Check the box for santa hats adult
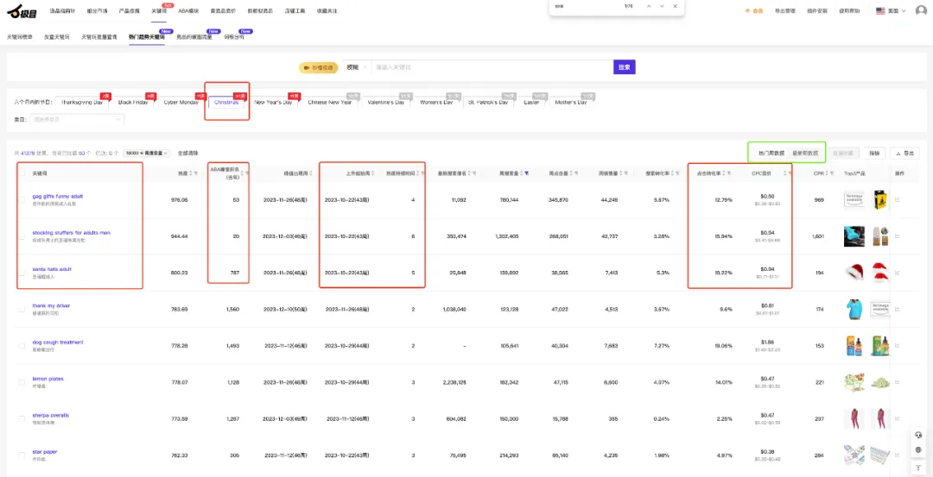Viewport: 933px width, 477px height. pos(22,273)
